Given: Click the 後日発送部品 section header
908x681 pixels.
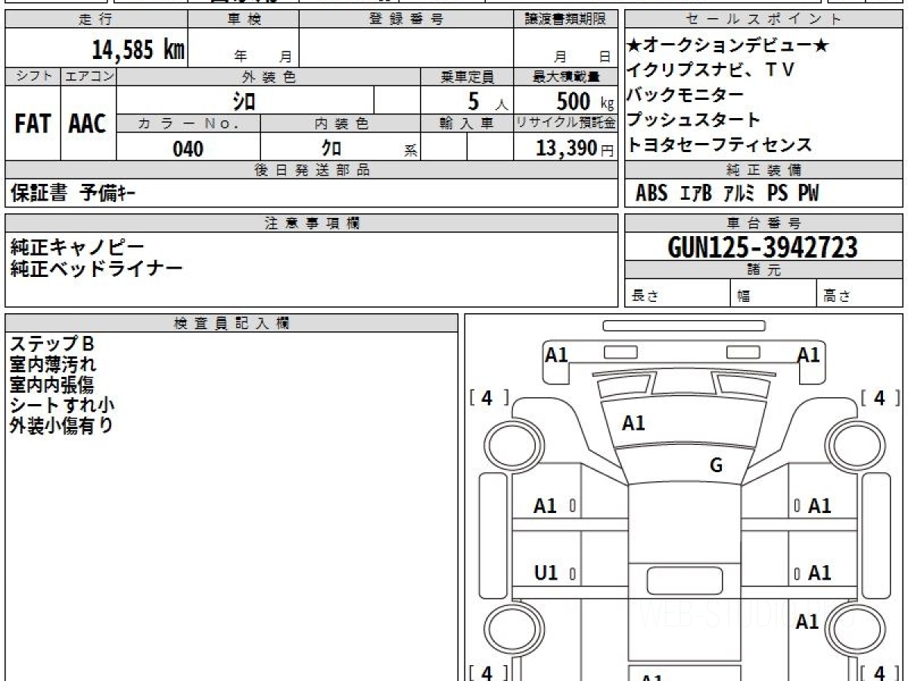Looking at the screenshot, I should coord(311,171).
